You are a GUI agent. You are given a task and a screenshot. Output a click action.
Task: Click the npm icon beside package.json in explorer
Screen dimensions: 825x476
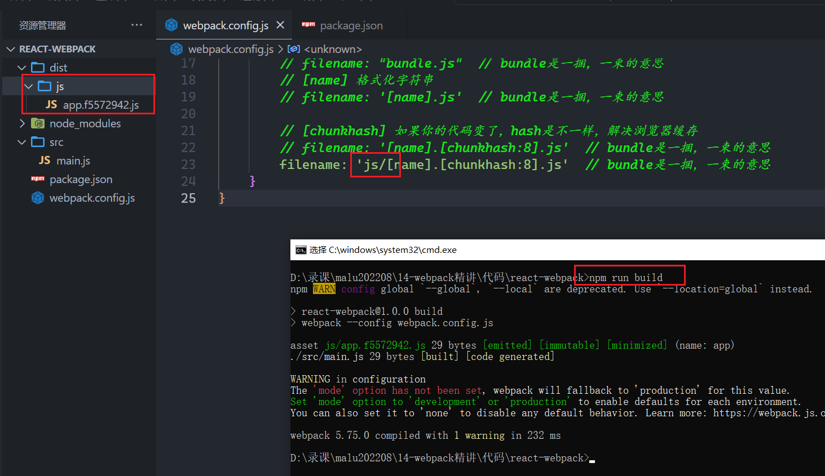coord(38,179)
